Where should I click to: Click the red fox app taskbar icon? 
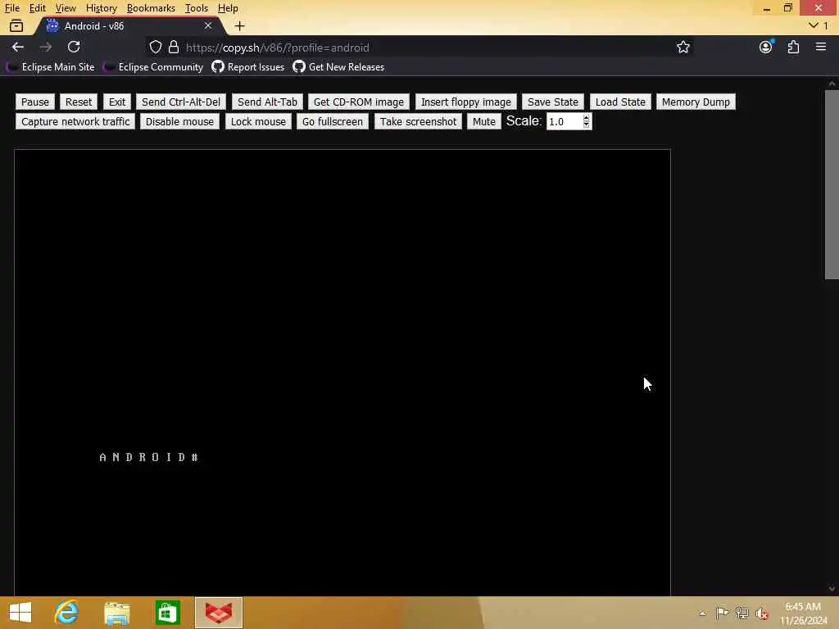pyautogui.click(x=219, y=613)
